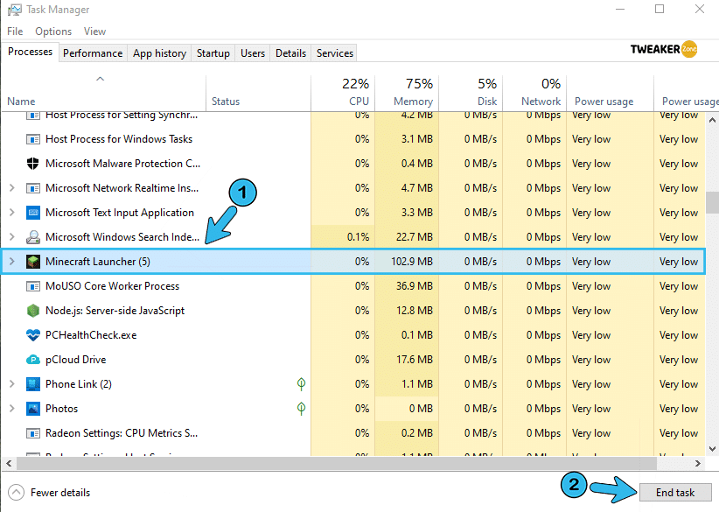This screenshot has width=719, height=512.
Task: Expand the Microsoft Windows Search Indexer row
Action: pyautogui.click(x=12, y=236)
